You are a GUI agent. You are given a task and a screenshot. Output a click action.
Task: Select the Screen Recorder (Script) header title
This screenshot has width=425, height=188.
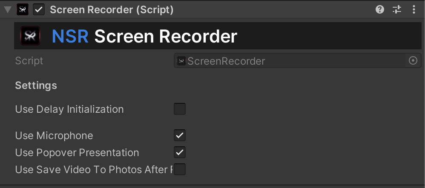[x=112, y=10]
